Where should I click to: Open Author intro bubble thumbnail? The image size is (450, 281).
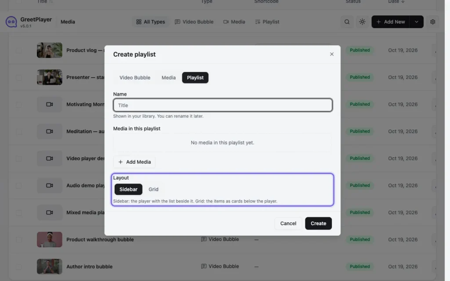49,267
